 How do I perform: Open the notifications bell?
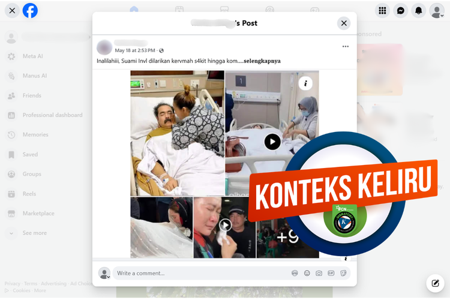coord(419,11)
